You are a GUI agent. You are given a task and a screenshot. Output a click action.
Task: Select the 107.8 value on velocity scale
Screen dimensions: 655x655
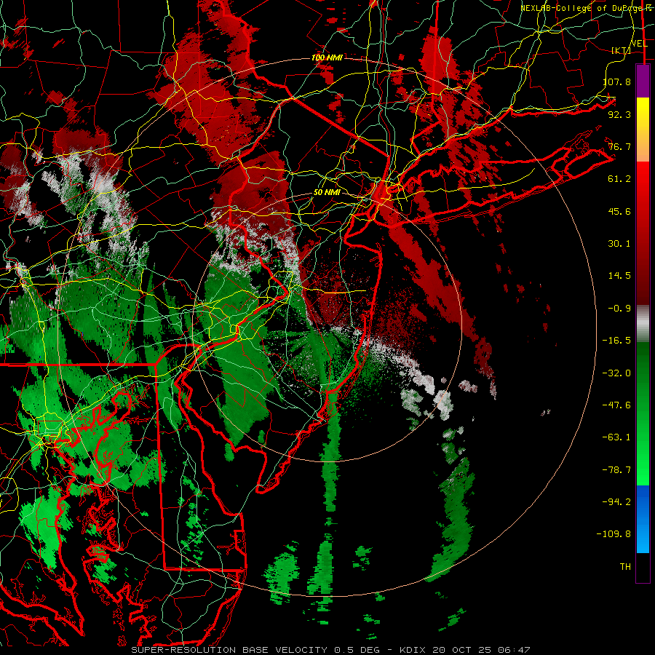coord(616,82)
